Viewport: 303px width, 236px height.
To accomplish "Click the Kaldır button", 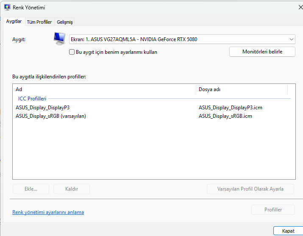I will coord(72,189).
